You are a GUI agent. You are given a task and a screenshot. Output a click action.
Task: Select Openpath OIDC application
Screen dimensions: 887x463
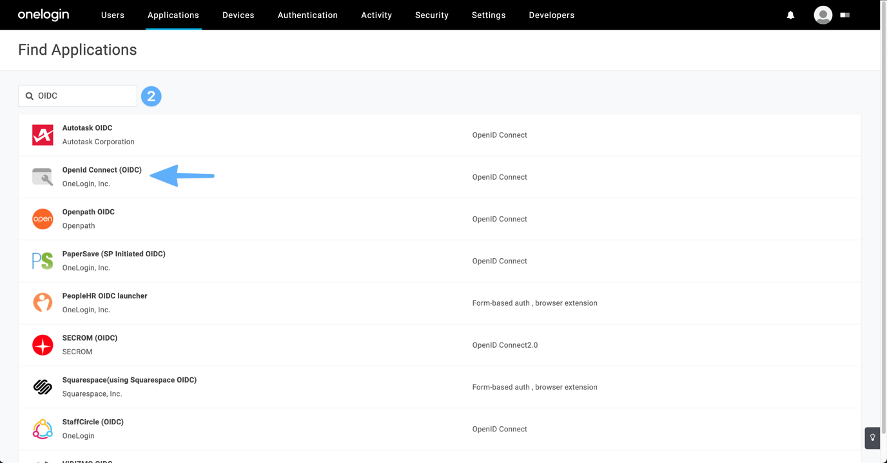(440, 219)
